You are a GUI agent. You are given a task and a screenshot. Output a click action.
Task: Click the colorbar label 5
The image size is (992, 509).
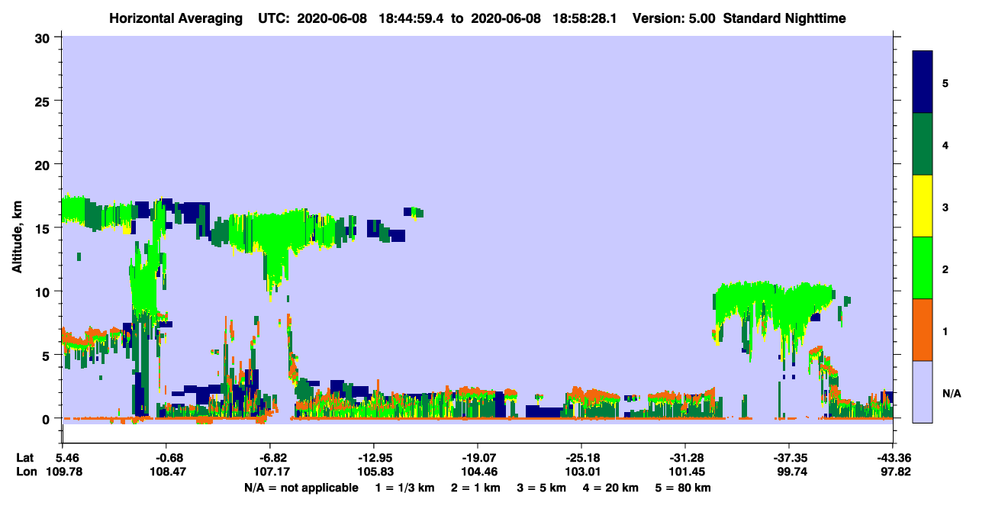click(945, 82)
